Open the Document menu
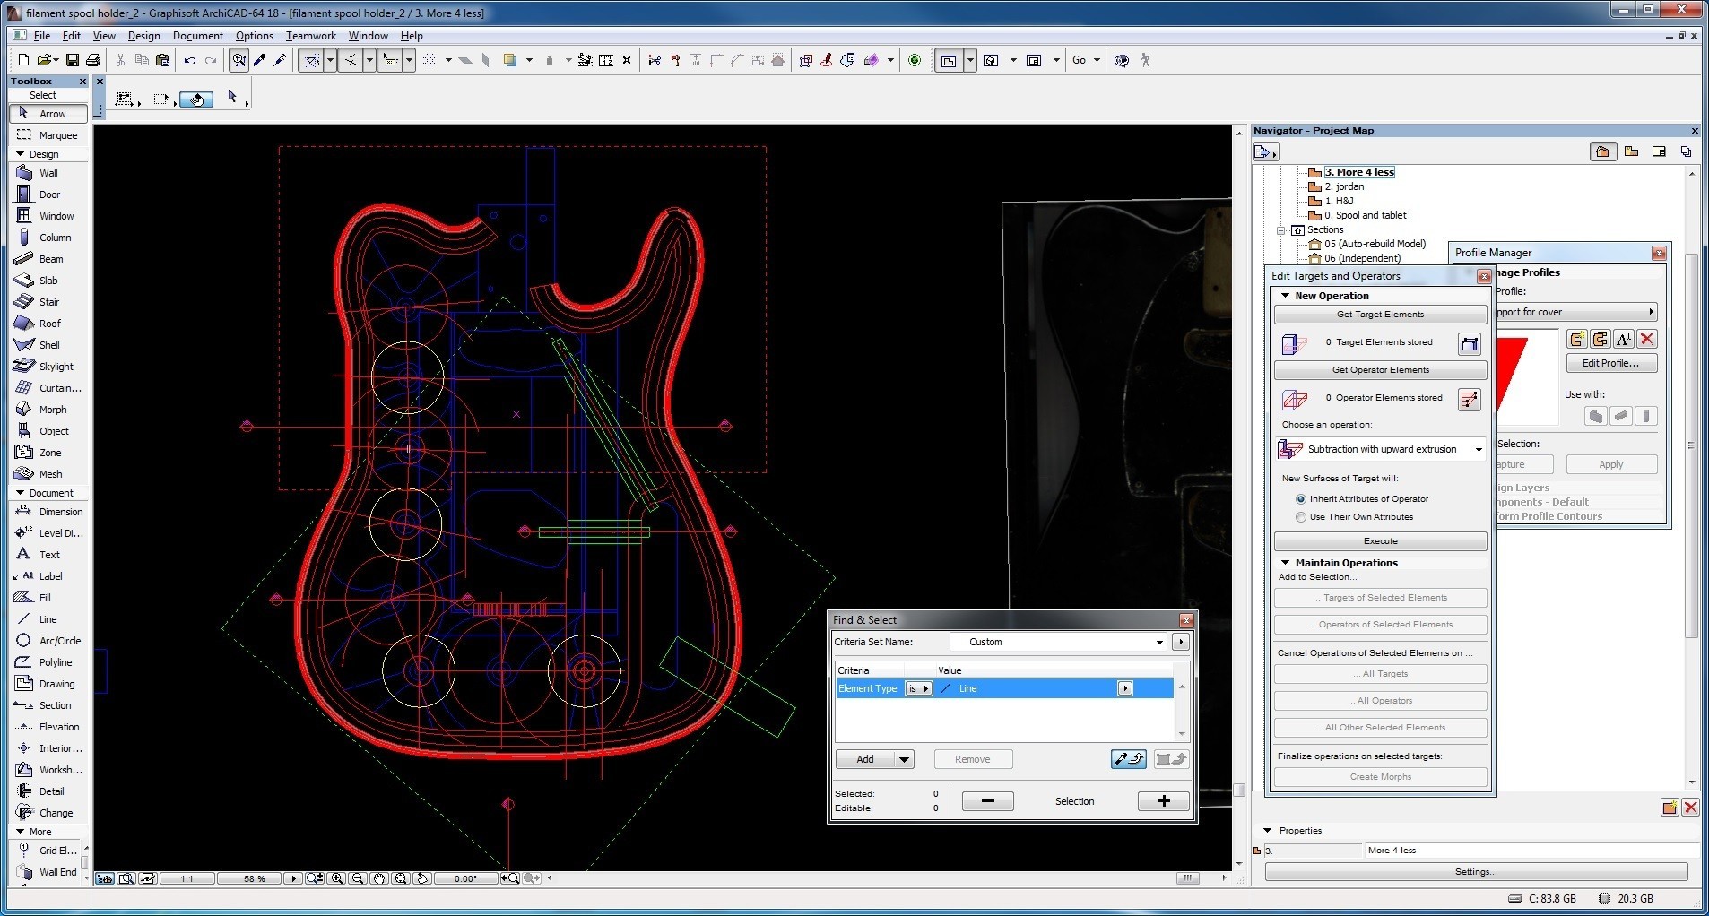1709x916 pixels. [197, 36]
